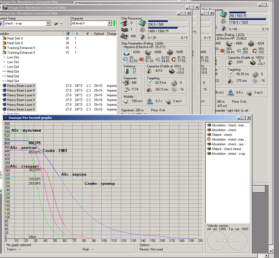This screenshot has height=258, width=279.
Task: Click Resists: Not used in Options
Action: point(151,249)
